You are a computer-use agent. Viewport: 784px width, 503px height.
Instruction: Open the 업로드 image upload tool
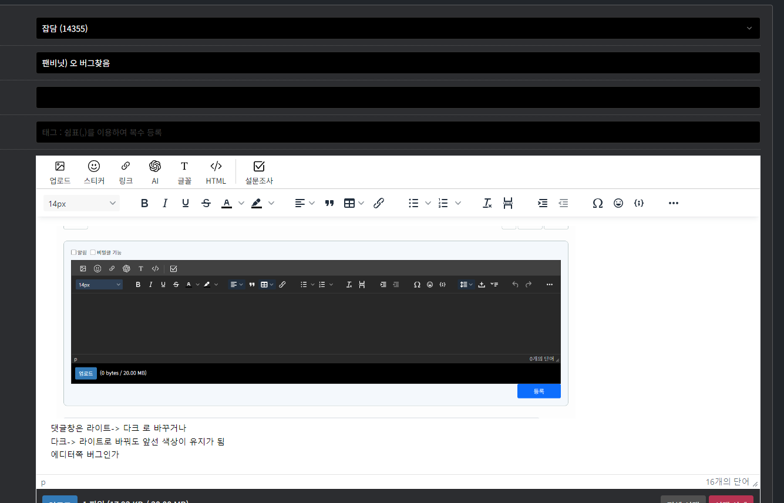click(x=60, y=173)
